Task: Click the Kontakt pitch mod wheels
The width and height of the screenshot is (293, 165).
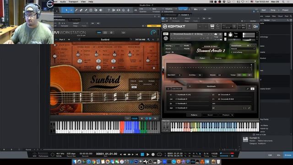Action: tap(165, 126)
